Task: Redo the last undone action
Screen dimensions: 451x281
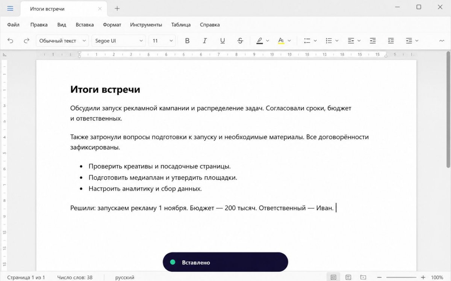Action: pos(26,41)
